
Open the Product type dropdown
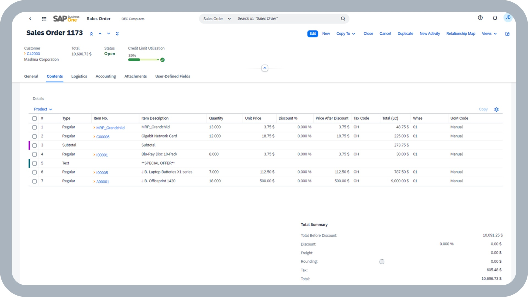click(x=43, y=109)
